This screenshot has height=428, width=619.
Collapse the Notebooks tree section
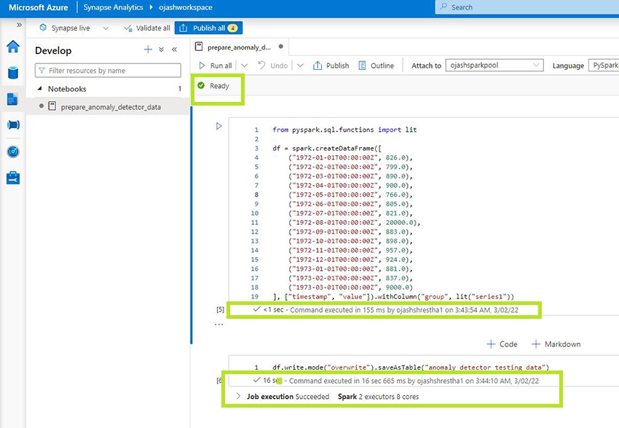[40, 89]
